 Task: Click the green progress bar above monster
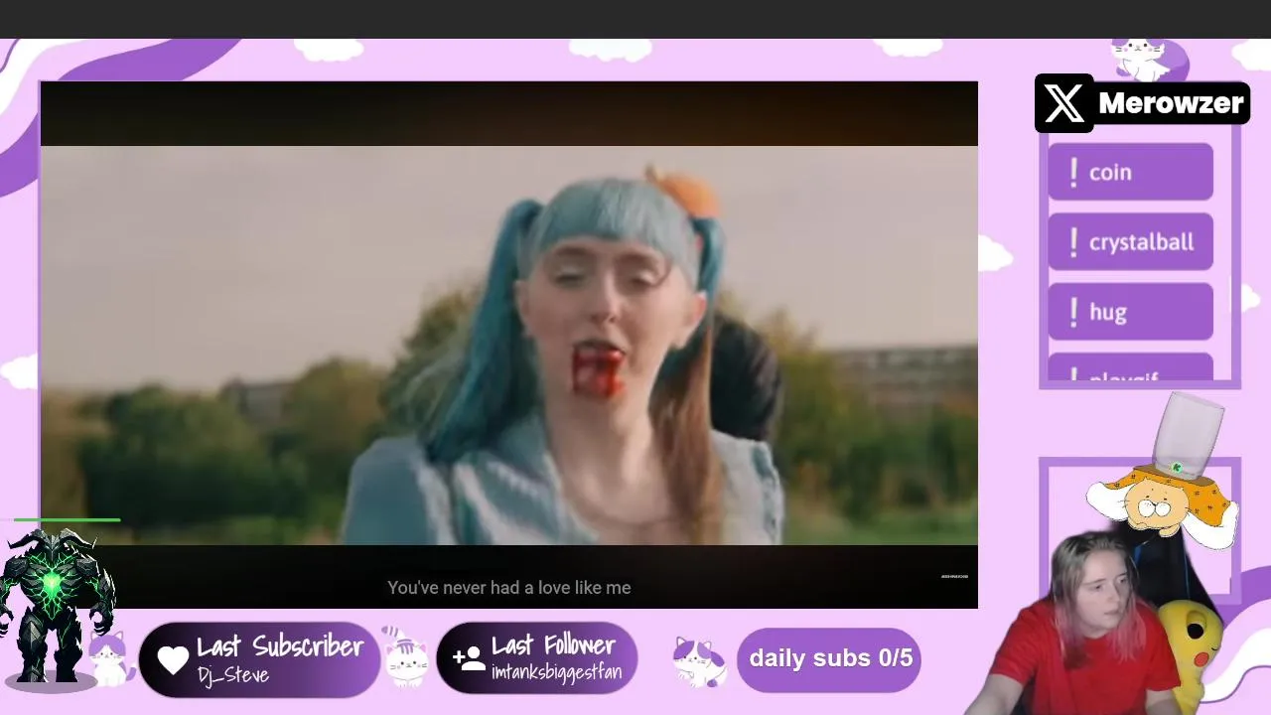(67, 519)
